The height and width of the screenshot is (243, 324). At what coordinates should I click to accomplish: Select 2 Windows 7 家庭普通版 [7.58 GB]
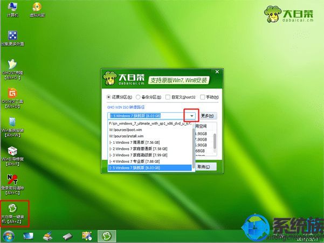pyautogui.click(x=150, y=149)
